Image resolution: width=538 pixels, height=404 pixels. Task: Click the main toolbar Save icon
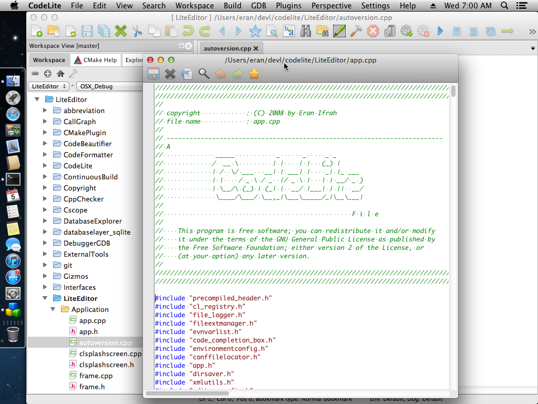pyautogui.click(x=87, y=31)
